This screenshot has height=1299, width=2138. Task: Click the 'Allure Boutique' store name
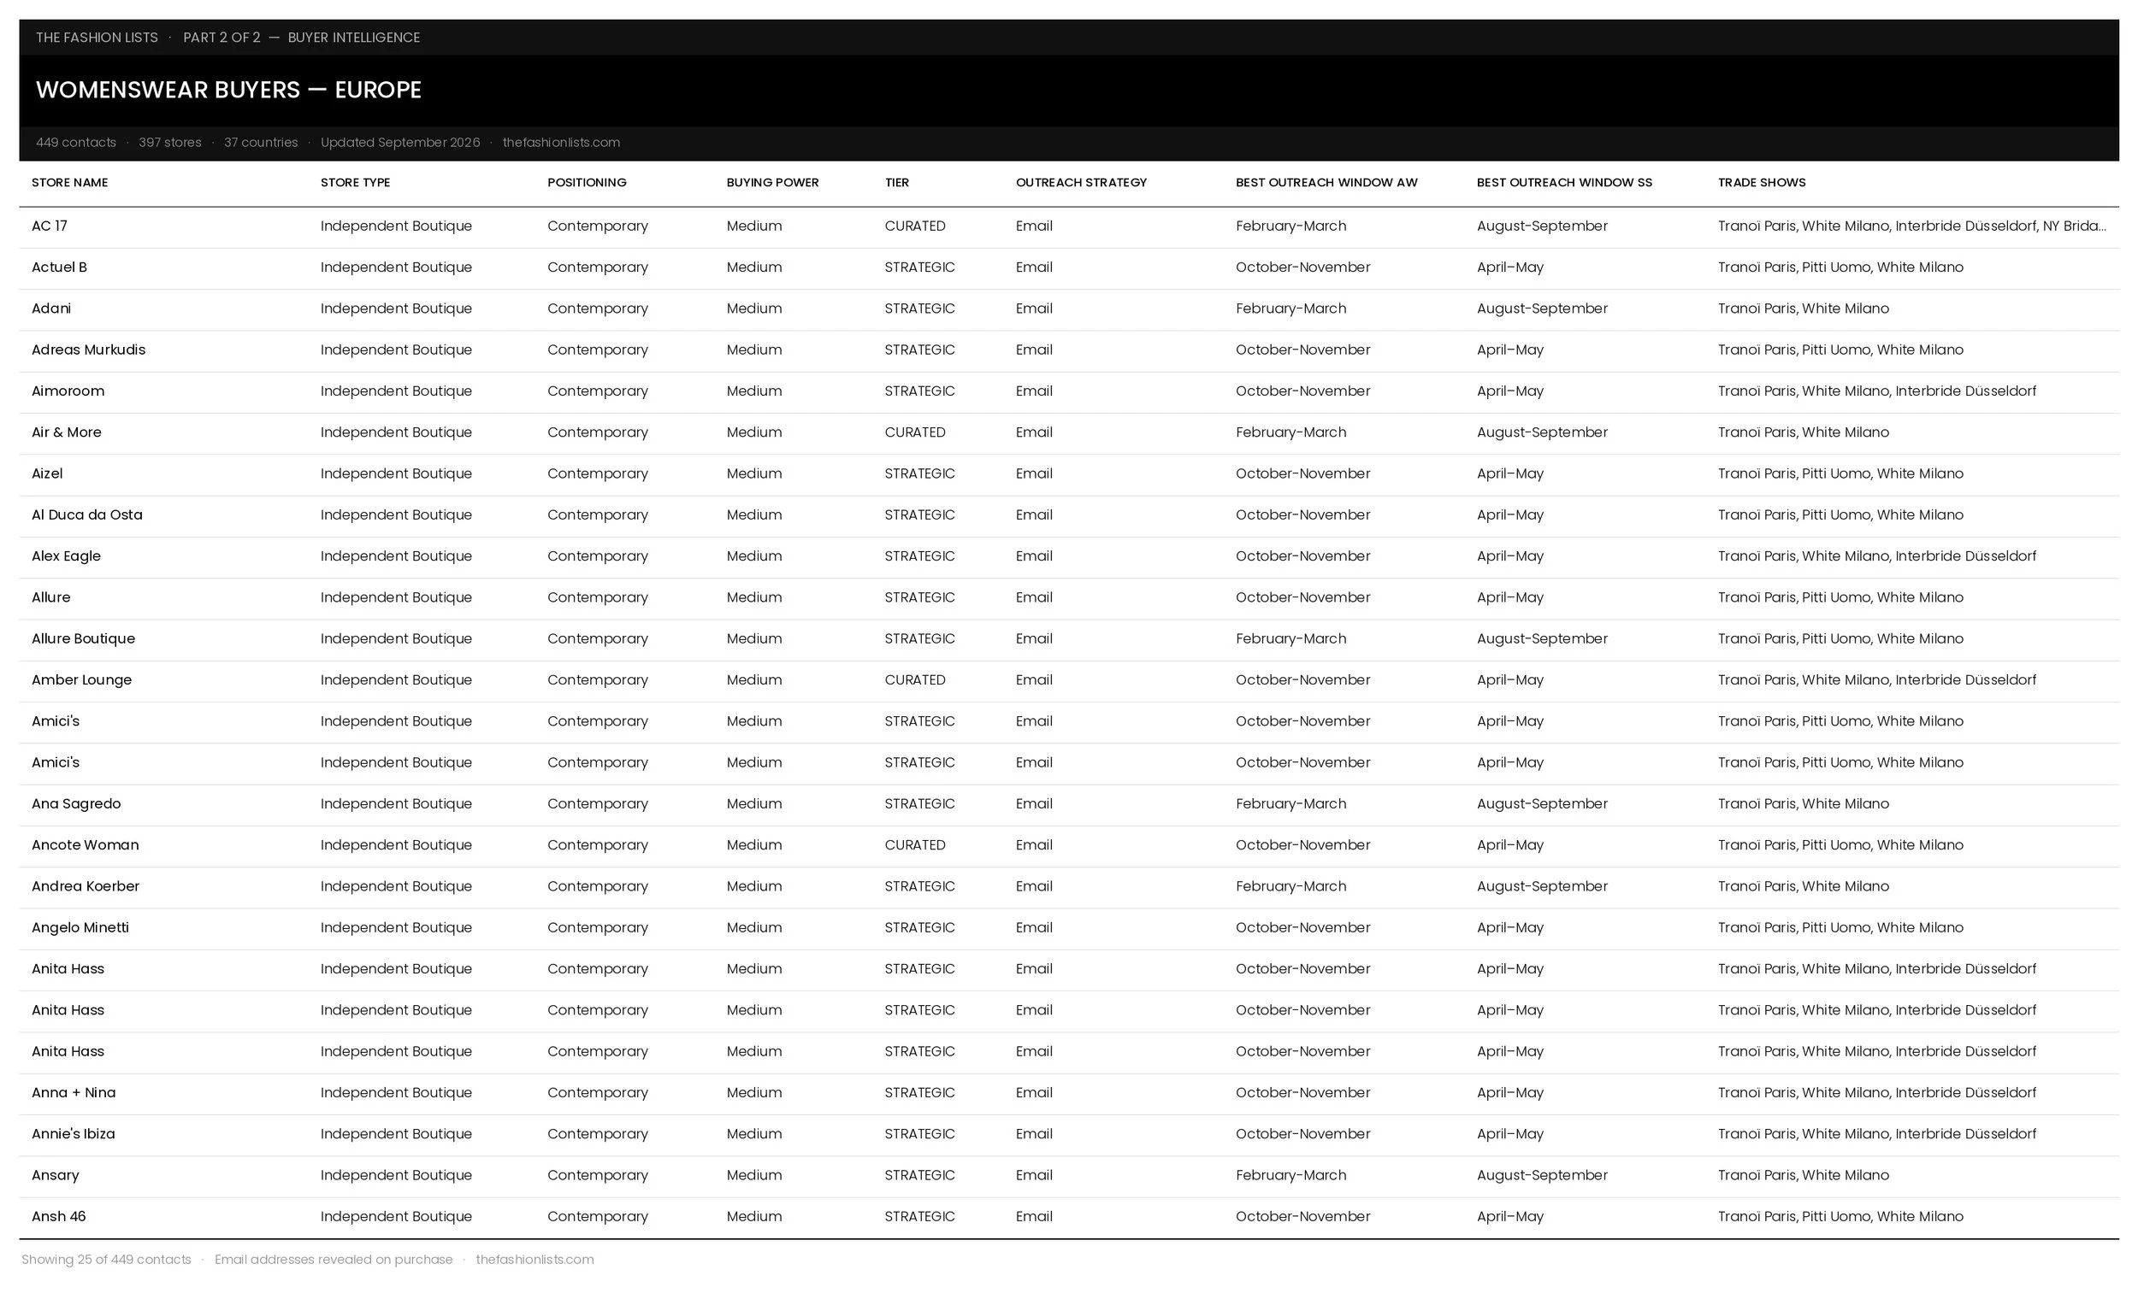(83, 638)
